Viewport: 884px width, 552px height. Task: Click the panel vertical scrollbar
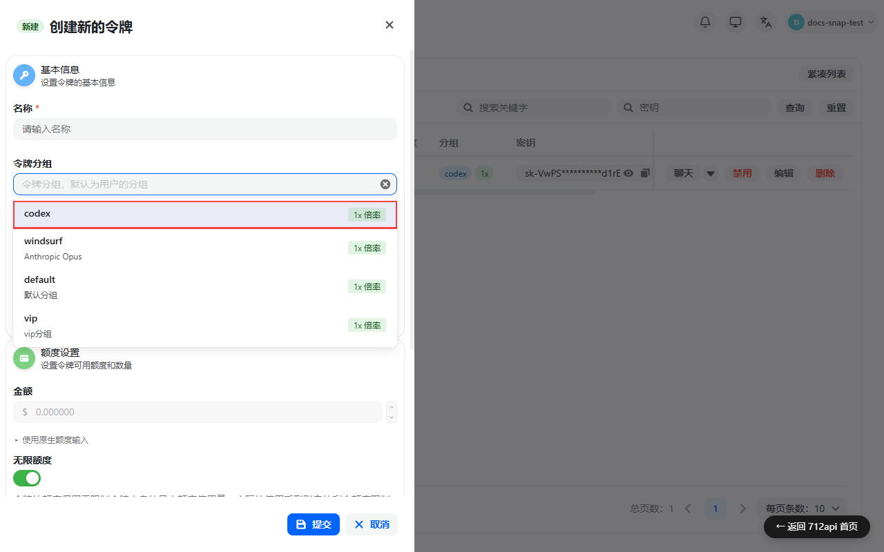412,199
